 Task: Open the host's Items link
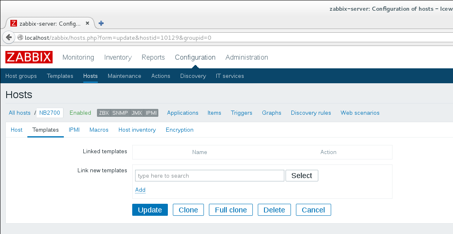click(214, 113)
